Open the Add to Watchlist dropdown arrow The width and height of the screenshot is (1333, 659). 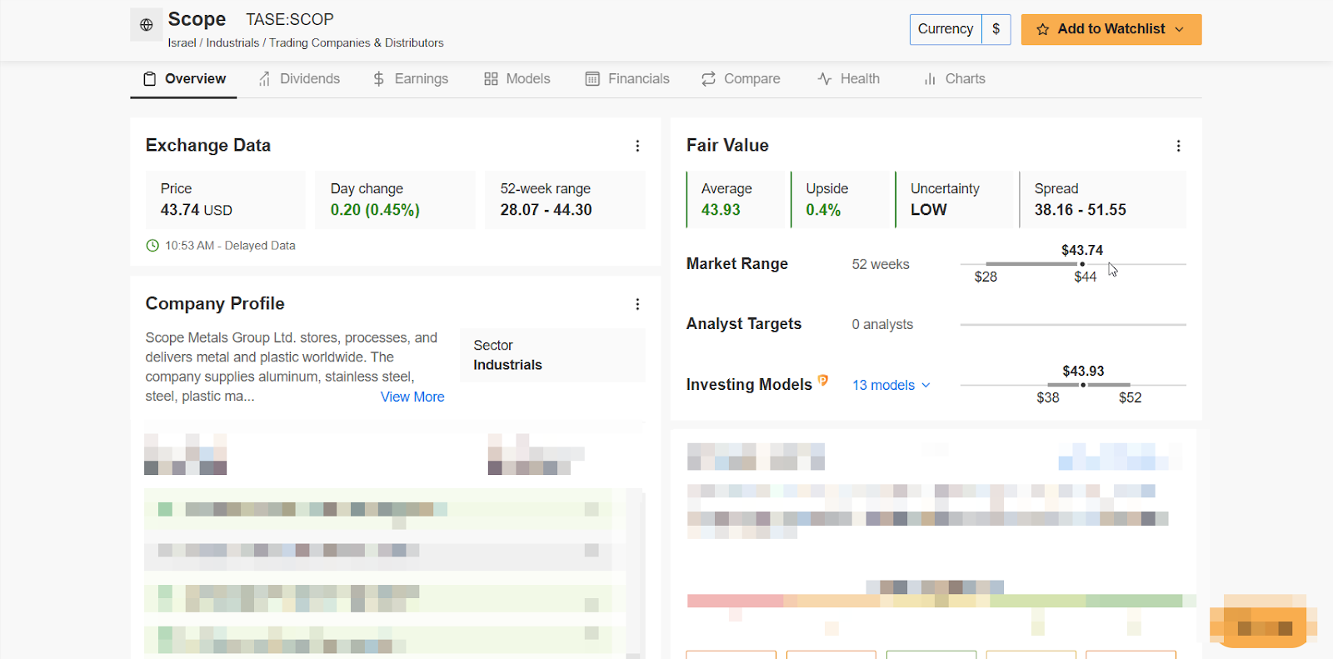click(1179, 29)
